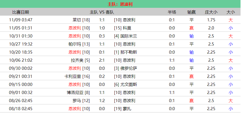Open the 那不勒斯 team link
The height and width of the screenshot is (113, 241).
(129, 52)
